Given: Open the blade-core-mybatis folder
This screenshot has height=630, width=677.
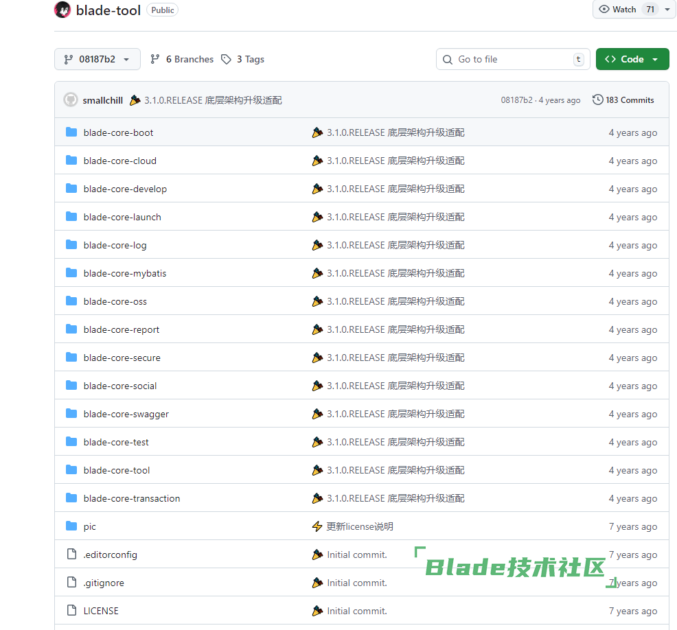Looking at the screenshot, I should [124, 273].
